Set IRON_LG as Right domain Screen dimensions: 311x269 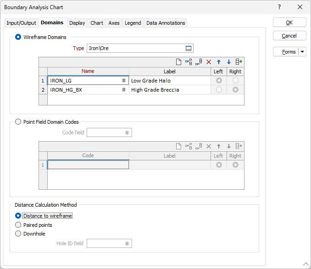235,81
